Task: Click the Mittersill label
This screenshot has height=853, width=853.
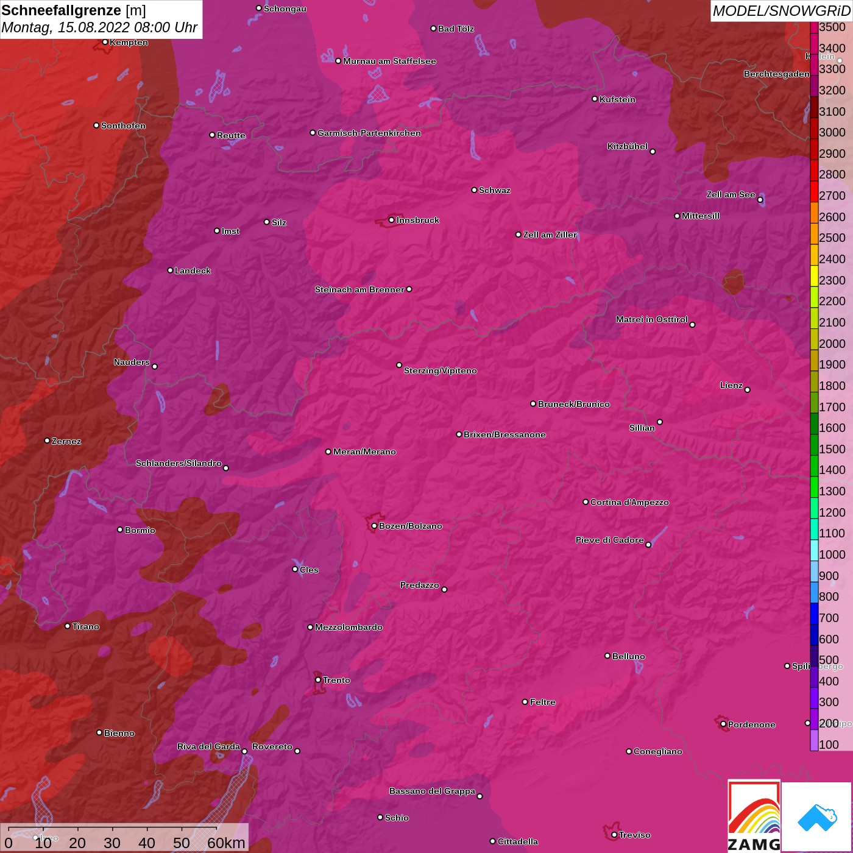Action: pos(701,216)
